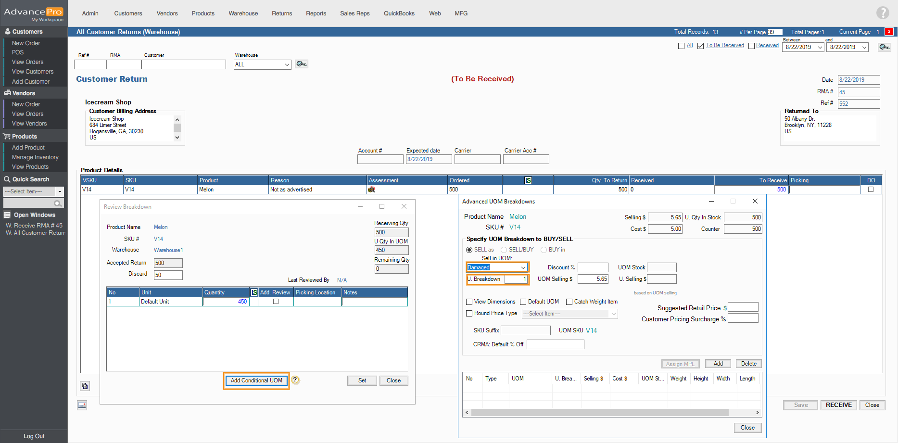Click the UOM grid horizontal scrollbar
Viewport: 898px width, 443px height.
pyautogui.click(x=599, y=413)
